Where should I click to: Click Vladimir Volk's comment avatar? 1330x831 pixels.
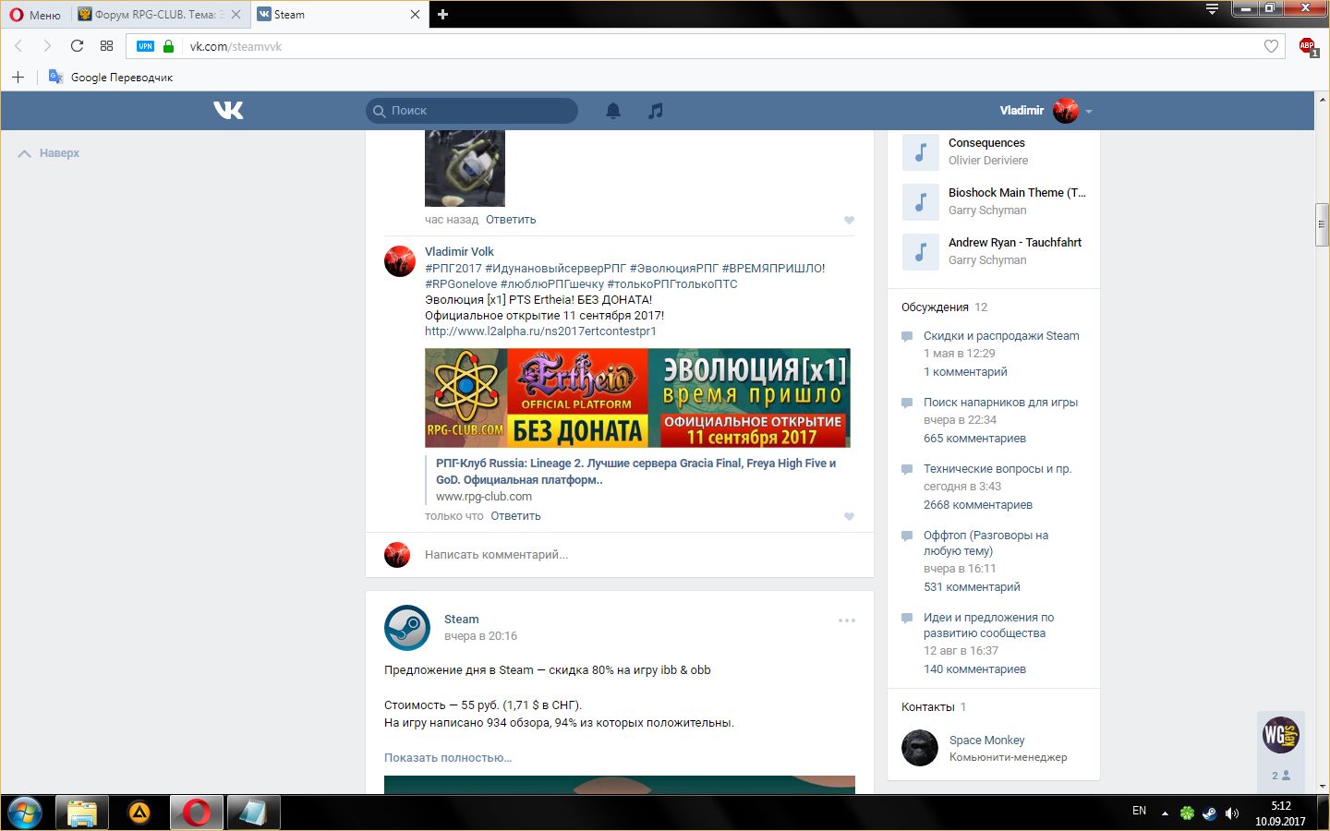tap(400, 261)
